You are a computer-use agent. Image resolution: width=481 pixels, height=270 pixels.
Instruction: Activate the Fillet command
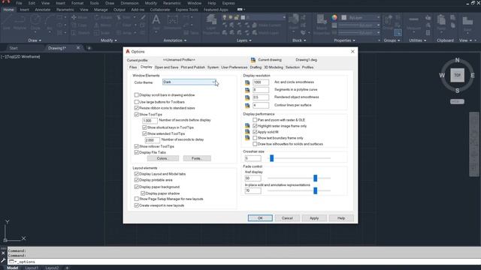click(x=124, y=25)
